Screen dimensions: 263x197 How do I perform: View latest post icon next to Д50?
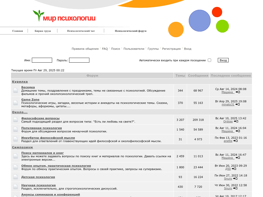click(x=234, y=169)
